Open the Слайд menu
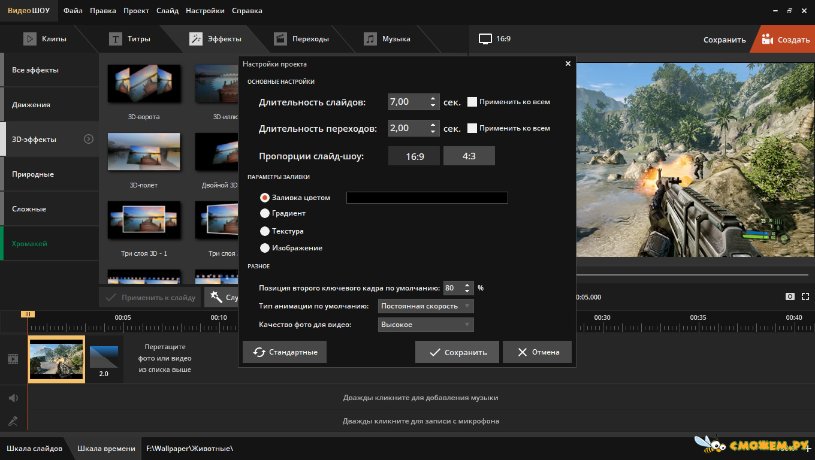 pos(167,11)
